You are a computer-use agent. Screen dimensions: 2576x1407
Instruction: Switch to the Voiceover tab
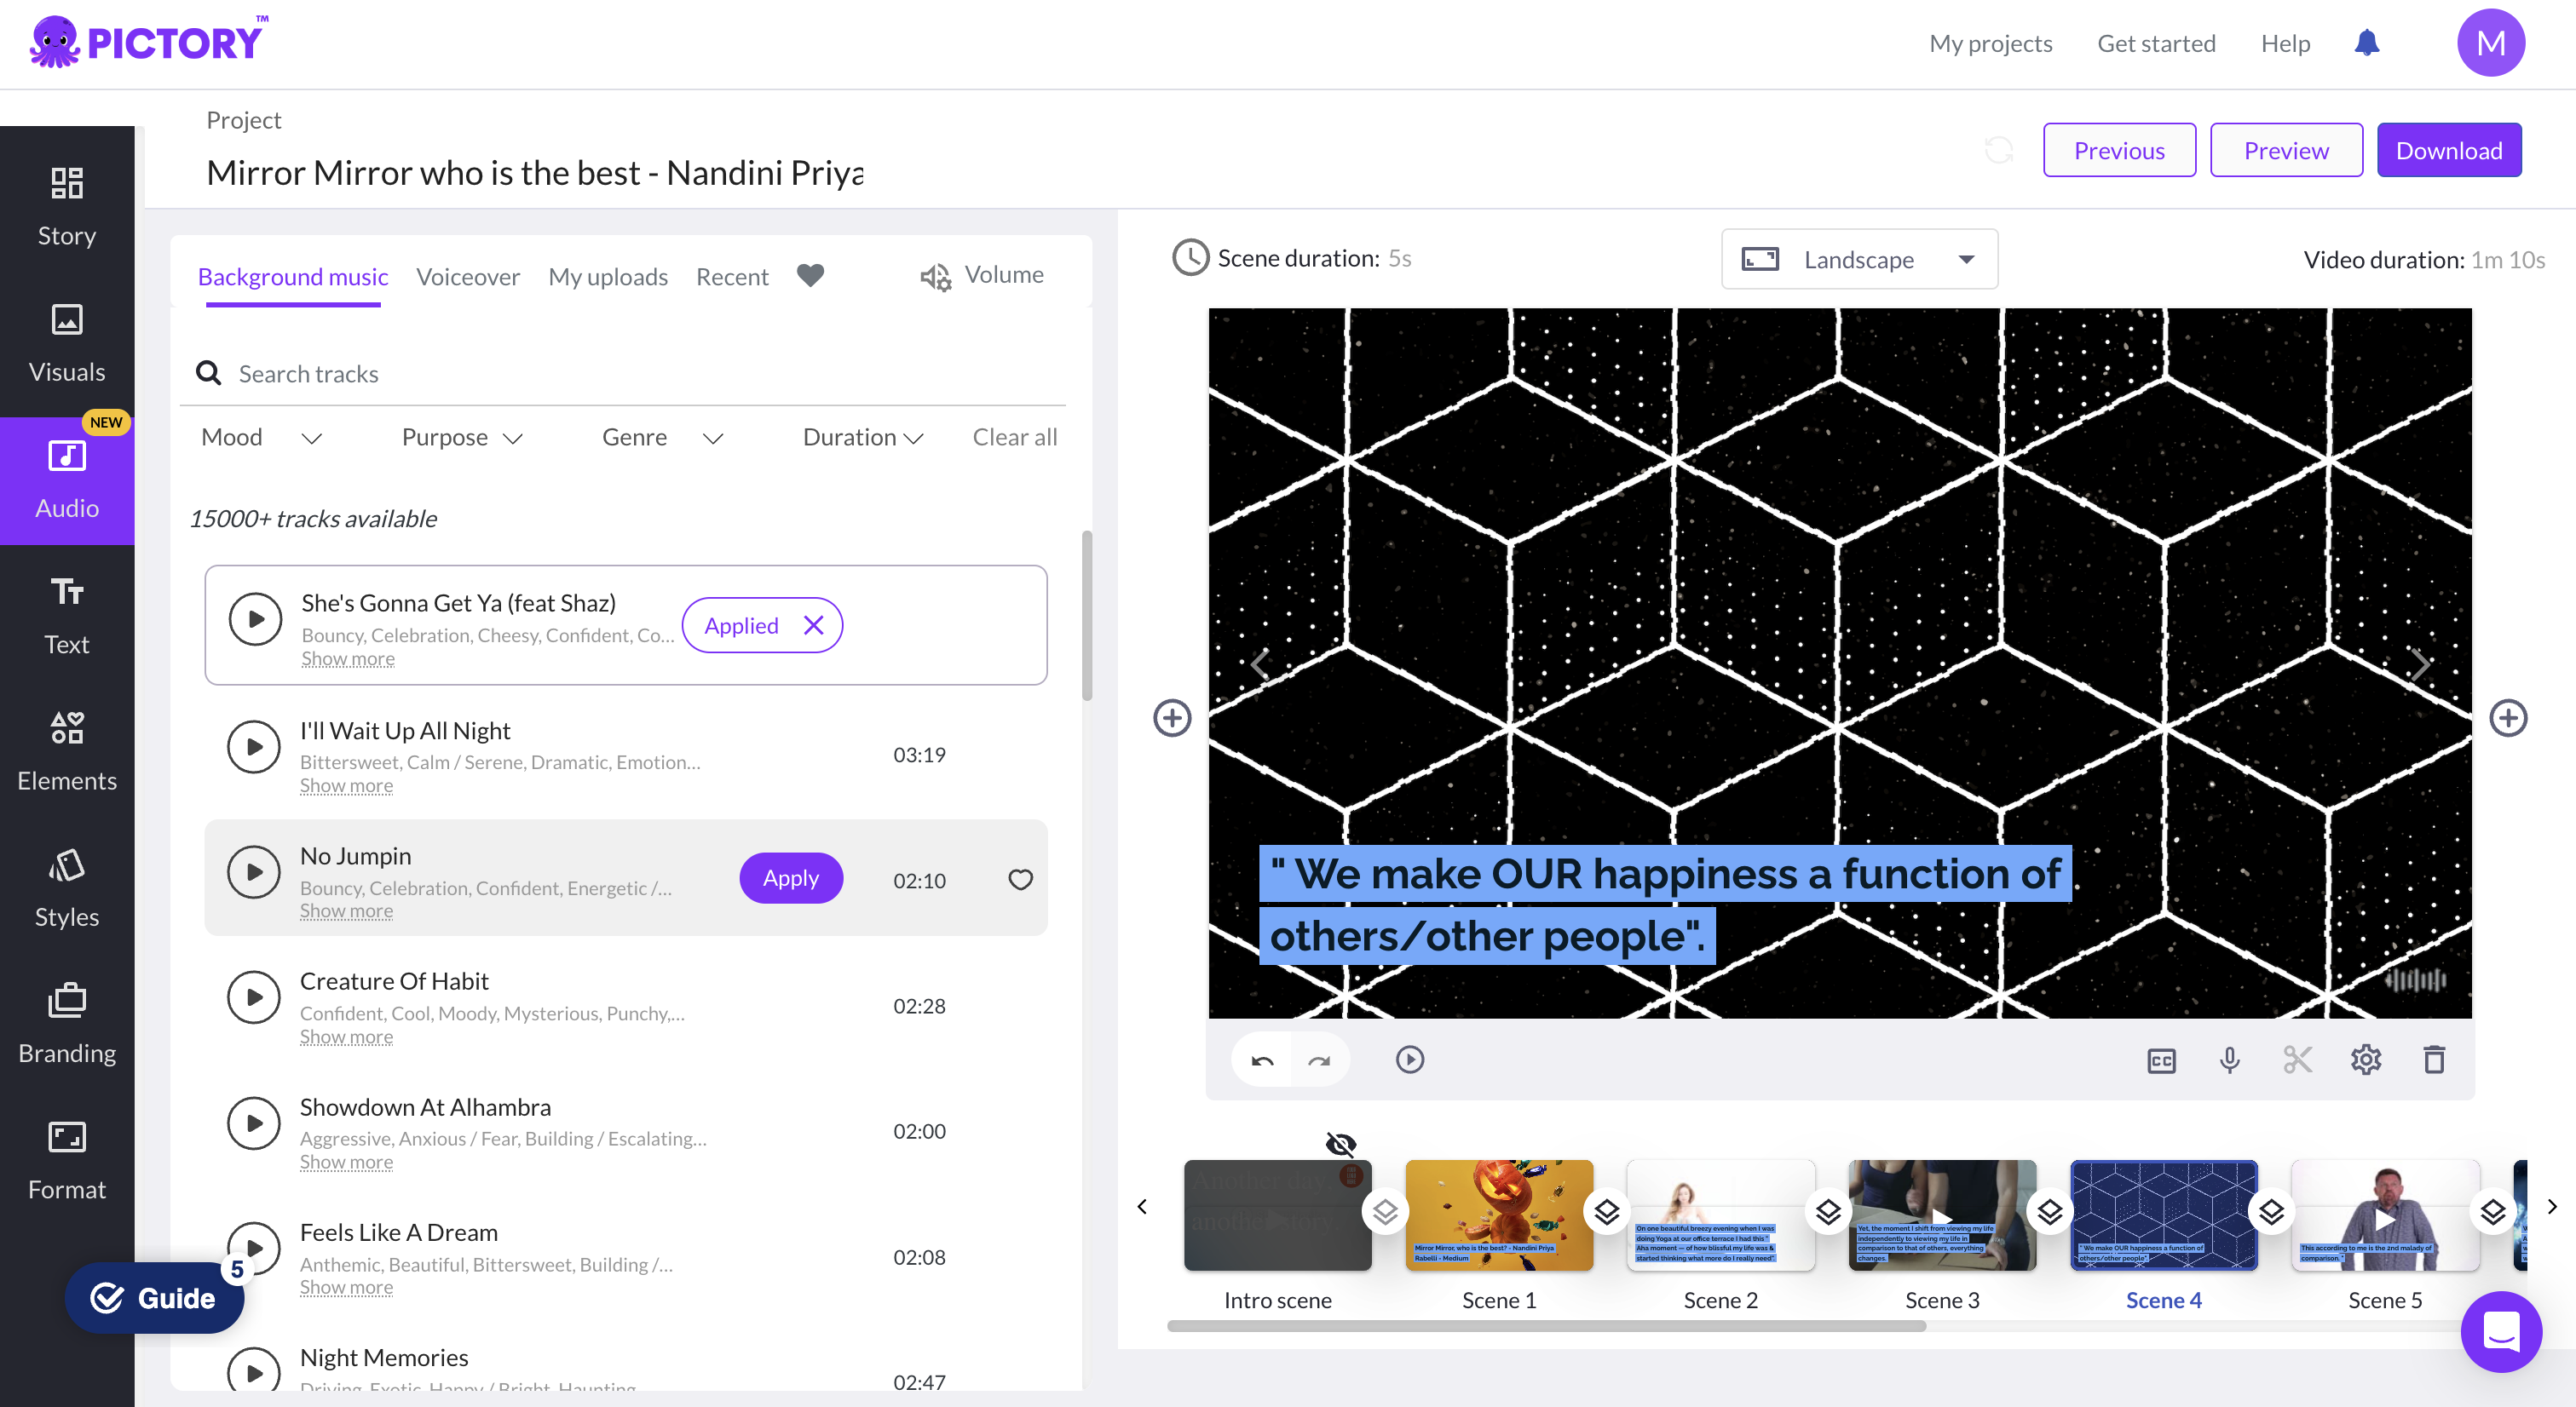(468, 277)
